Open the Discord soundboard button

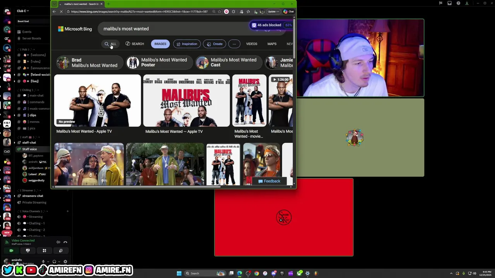click(61, 251)
